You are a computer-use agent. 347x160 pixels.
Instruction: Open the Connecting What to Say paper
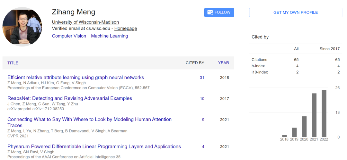coord(89,119)
